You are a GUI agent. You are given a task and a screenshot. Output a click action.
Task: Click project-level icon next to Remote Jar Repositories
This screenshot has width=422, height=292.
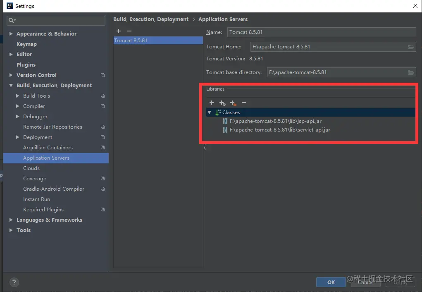point(103,127)
